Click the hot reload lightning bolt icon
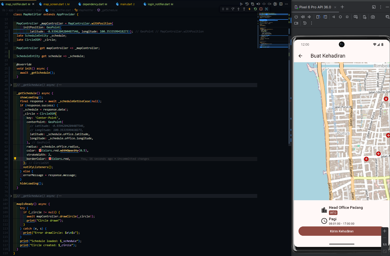Image resolution: width=390 pixels, height=256 pixels. pyautogui.click(x=249, y=9)
